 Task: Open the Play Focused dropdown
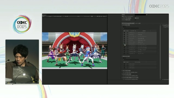click(87, 16)
